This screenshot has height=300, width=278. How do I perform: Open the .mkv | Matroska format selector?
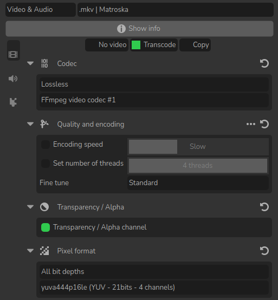176,10
